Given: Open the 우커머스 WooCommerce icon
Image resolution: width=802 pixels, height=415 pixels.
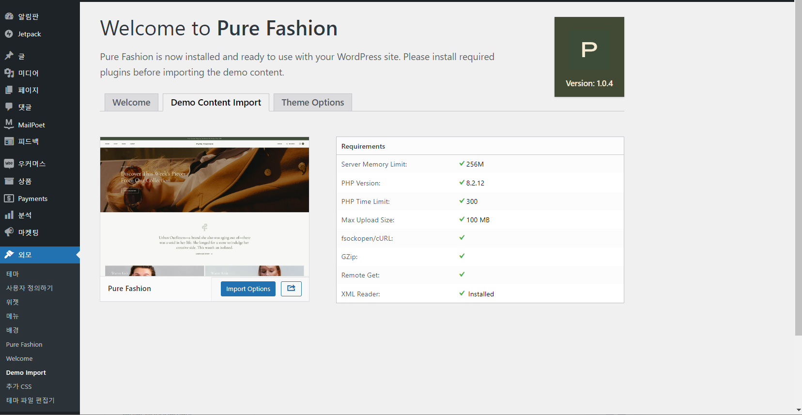Looking at the screenshot, I should [9, 164].
